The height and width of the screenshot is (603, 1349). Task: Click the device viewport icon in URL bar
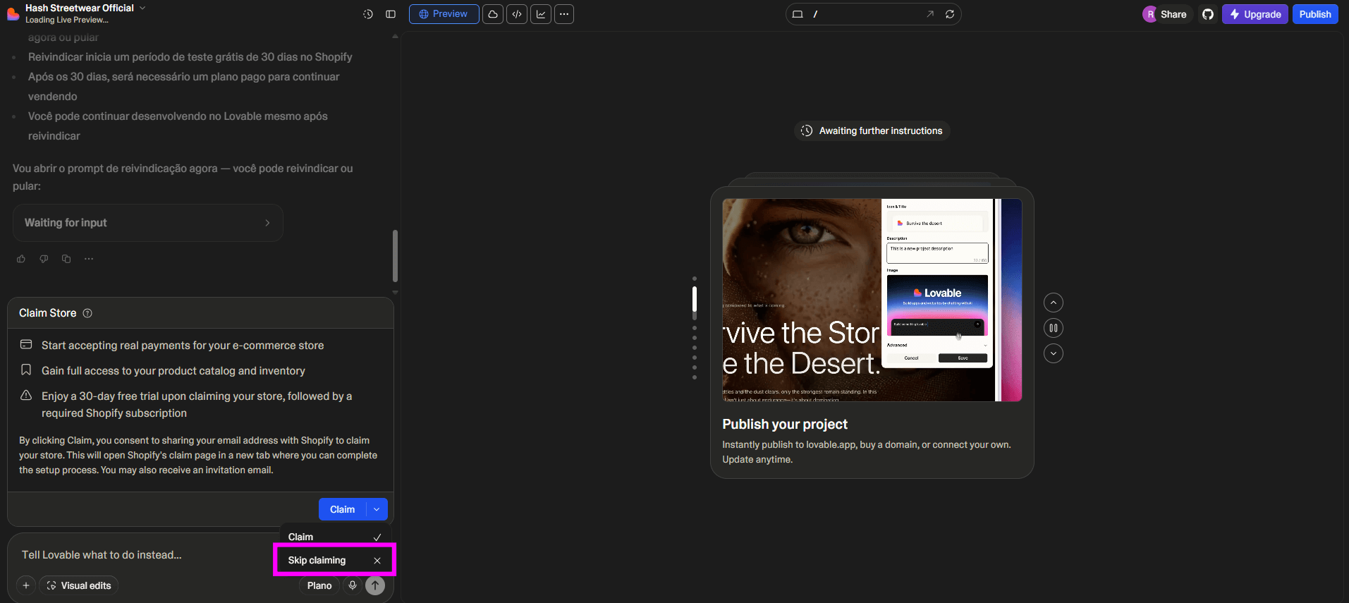798,14
